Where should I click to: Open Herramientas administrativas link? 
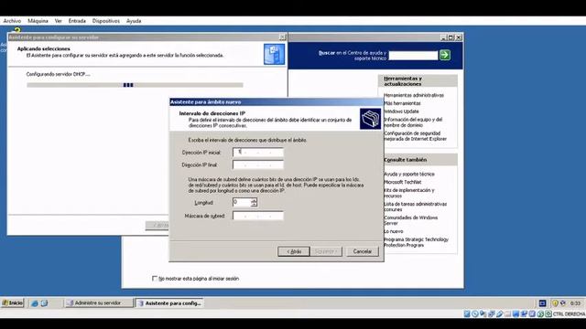[x=414, y=95]
